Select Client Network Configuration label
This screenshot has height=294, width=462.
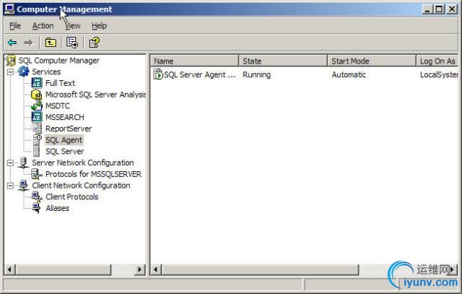coord(81,186)
